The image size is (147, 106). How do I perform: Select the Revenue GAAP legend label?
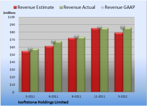click(x=120, y=7)
